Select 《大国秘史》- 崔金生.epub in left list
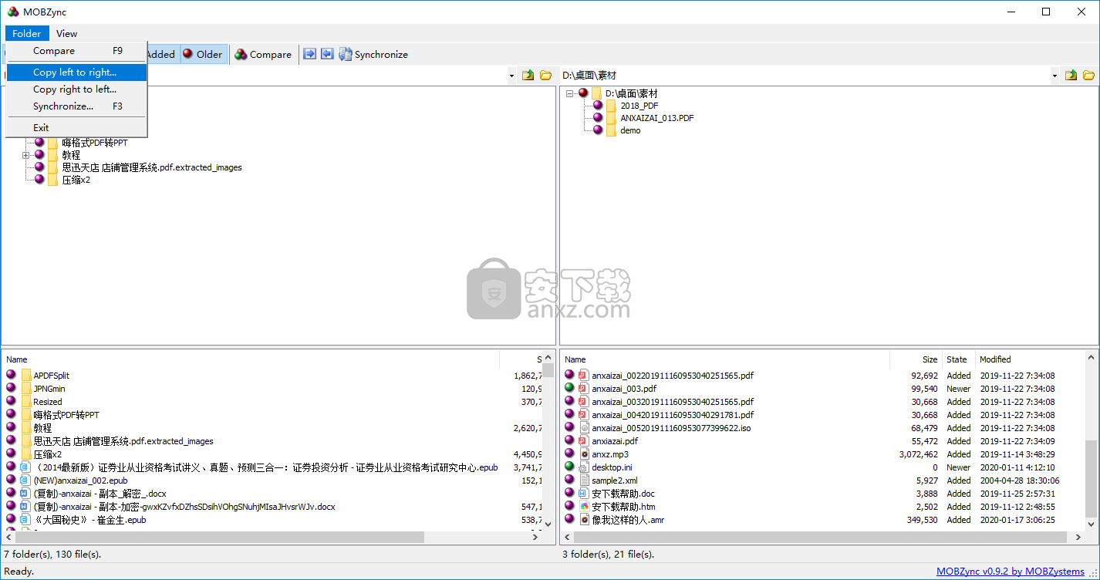This screenshot has height=580, width=1100. (89, 520)
